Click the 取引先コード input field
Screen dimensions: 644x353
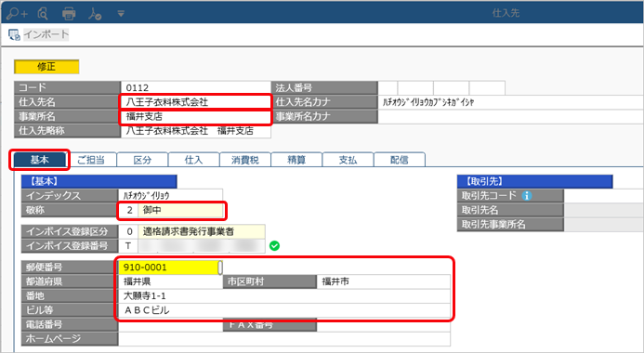(603, 196)
